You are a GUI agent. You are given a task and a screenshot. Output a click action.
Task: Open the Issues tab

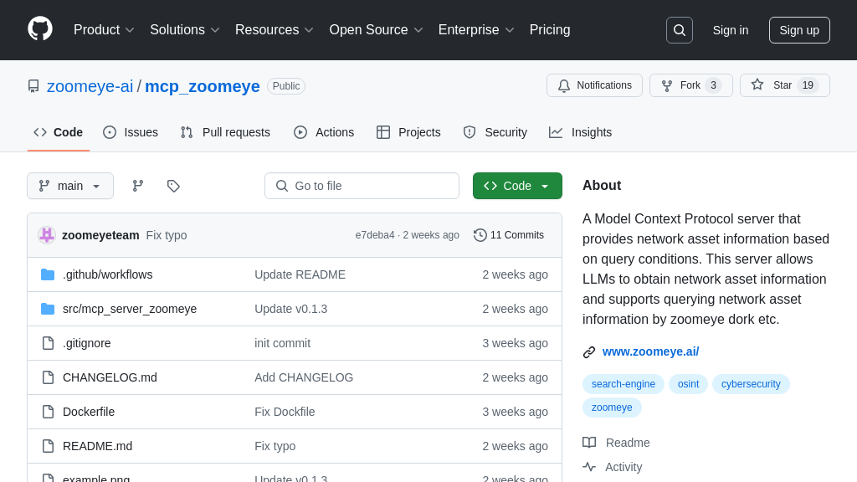pos(131,132)
